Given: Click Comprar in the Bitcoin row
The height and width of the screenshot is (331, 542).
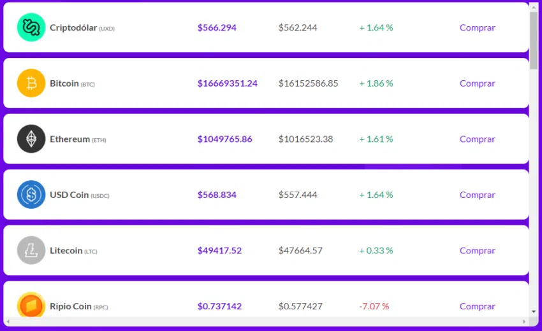Looking at the screenshot, I should 478,83.
